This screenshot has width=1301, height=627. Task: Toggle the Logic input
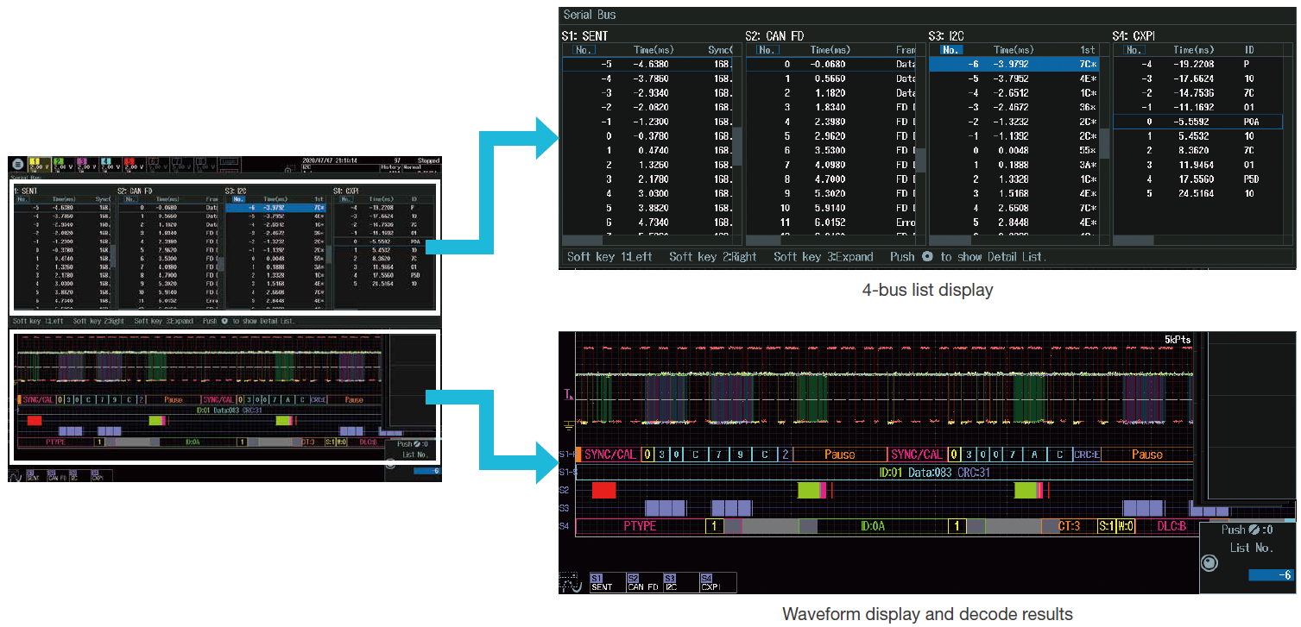coord(230,162)
